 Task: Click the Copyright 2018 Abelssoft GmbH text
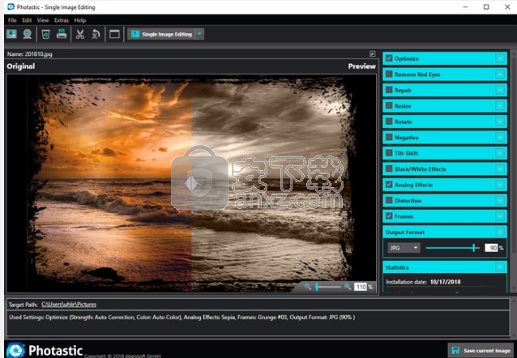click(122, 356)
